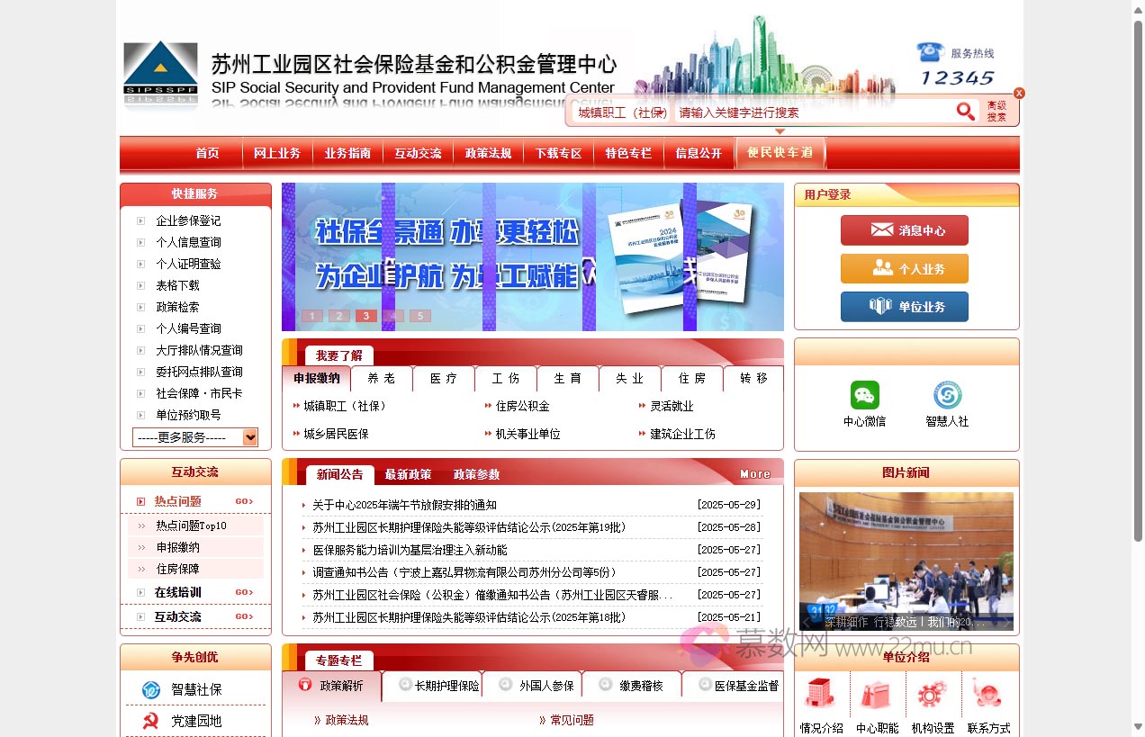
Task: Expand the 更多服务 dropdown
Action: pyautogui.click(x=196, y=436)
